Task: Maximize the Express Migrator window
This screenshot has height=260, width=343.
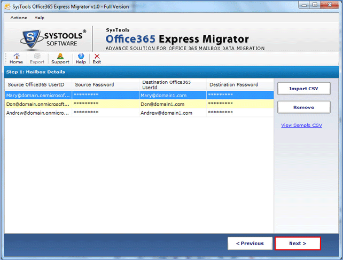Action: pyautogui.click(x=315, y=5)
